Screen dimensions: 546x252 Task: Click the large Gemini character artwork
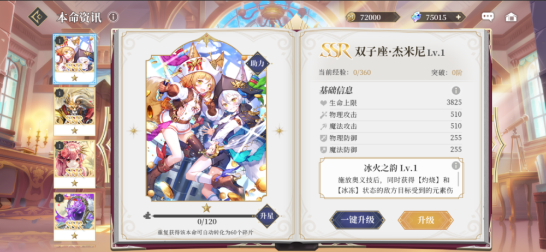206,121
